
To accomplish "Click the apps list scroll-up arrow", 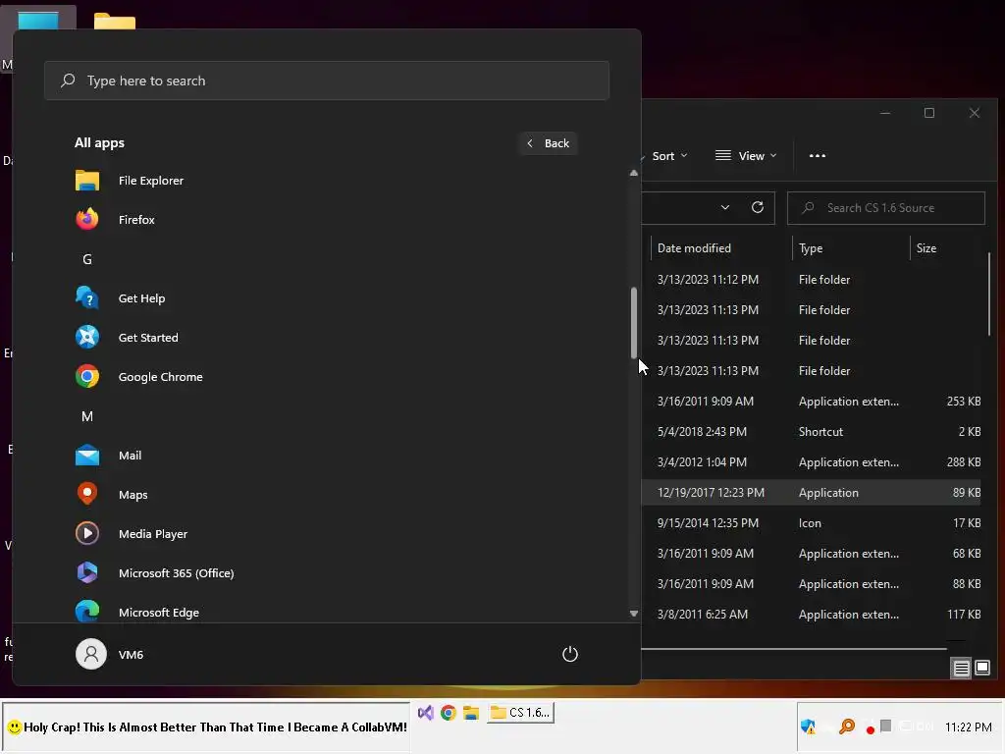I will (x=634, y=173).
